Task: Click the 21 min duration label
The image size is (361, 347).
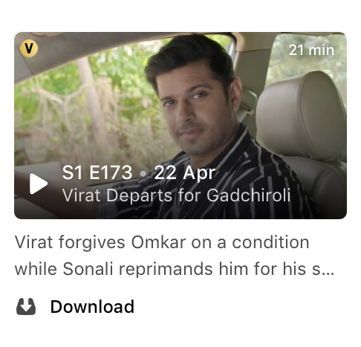Action: (x=311, y=50)
